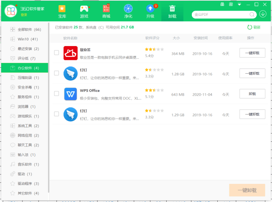This screenshot has width=272, height=202.
Task: Click 一键卸载 for 钉钉 1.28 GB
Action: tap(252, 73)
